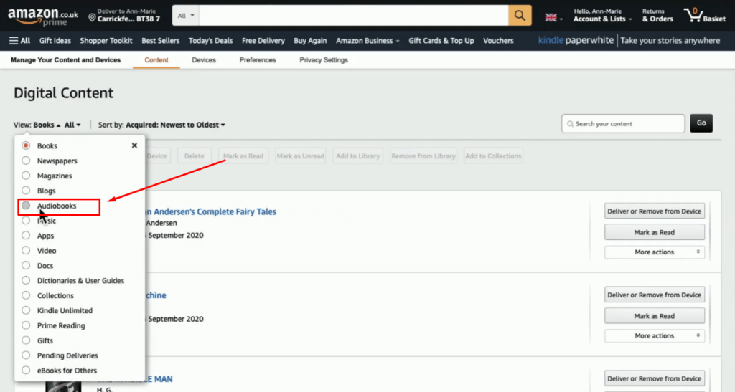Image resolution: width=735 pixels, height=392 pixels.
Task: Open Best Sellers in navigation bar
Action: tap(160, 41)
